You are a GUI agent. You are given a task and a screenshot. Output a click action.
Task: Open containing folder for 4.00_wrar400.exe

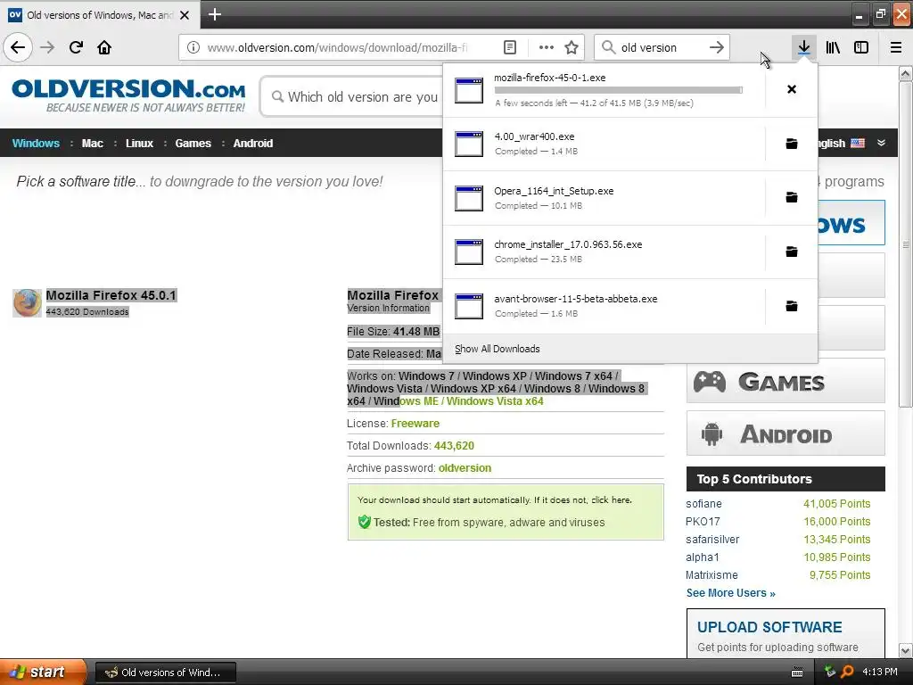pyautogui.click(x=792, y=144)
